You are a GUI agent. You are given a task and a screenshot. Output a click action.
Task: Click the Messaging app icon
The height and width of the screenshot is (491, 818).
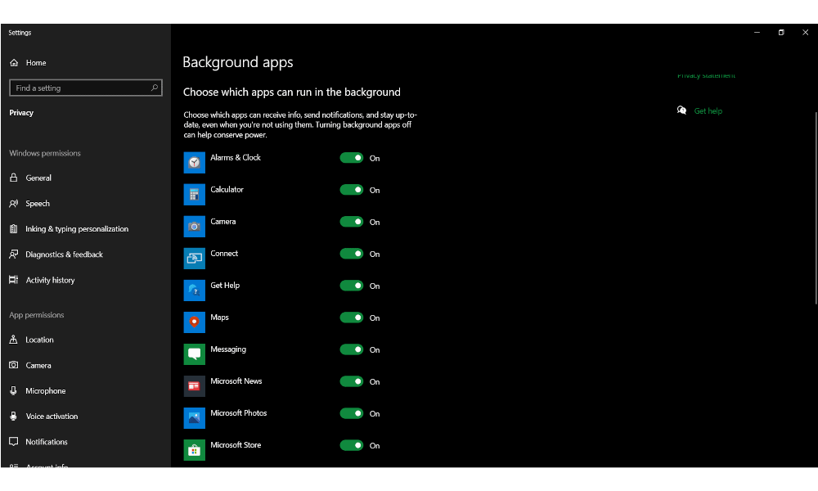(194, 354)
